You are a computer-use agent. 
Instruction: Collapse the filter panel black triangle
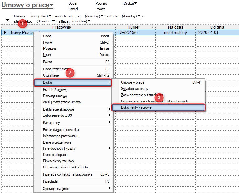pyautogui.click(x=7, y=20)
